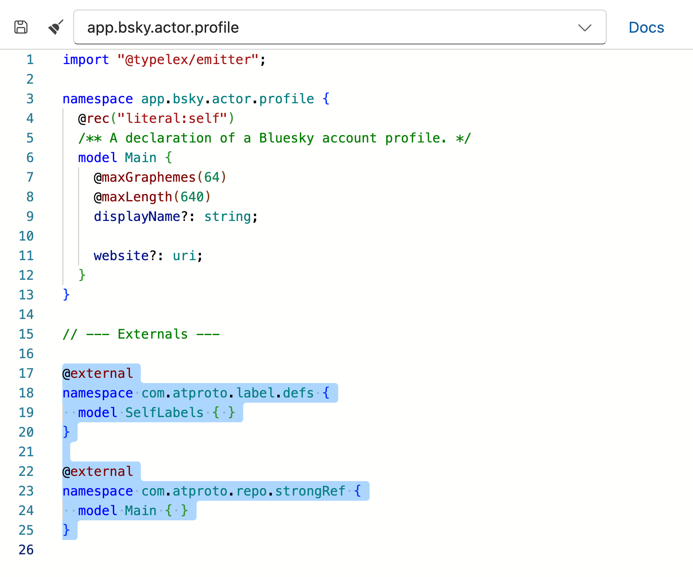The width and height of the screenshot is (693, 577).
Task: Click the model SelfLabels declaration
Action: coord(156,413)
